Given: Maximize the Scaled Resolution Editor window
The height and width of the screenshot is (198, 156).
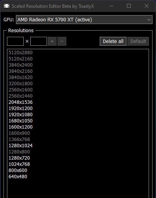Looking at the screenshot, I should point(129,6).
